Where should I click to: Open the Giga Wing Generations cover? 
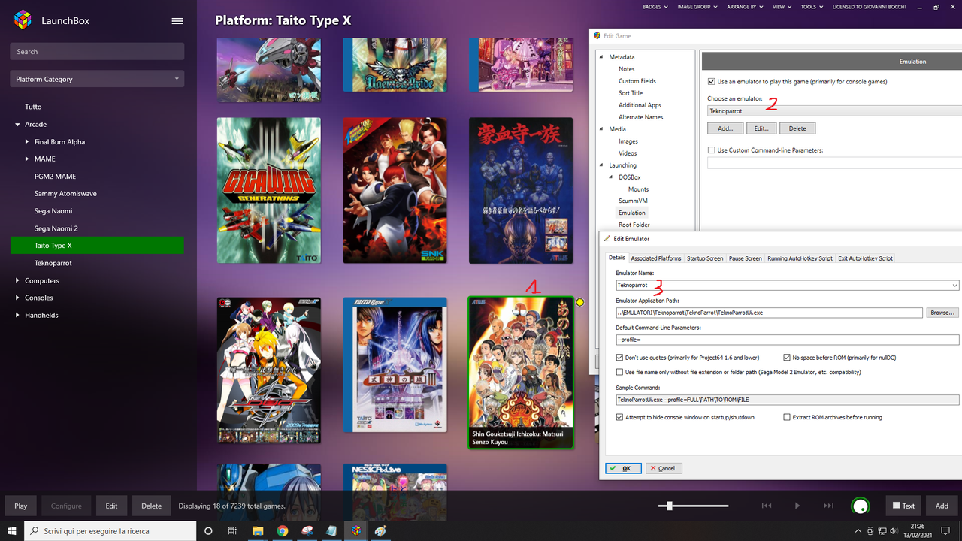(x=269, y=190)
